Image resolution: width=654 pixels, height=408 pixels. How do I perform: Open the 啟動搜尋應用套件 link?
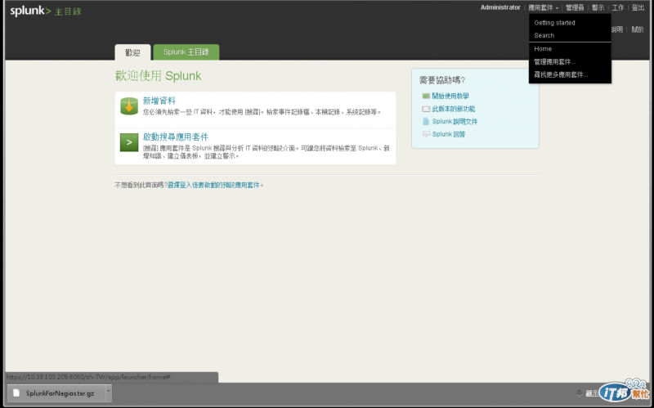[175, 137]
